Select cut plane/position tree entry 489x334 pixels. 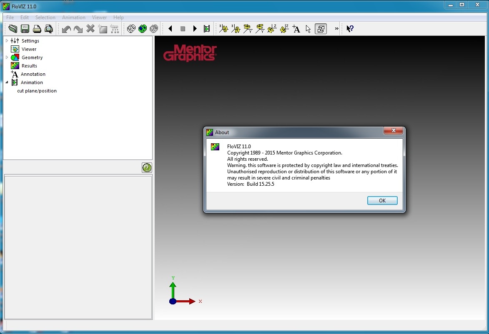click(x=37, y=91)
